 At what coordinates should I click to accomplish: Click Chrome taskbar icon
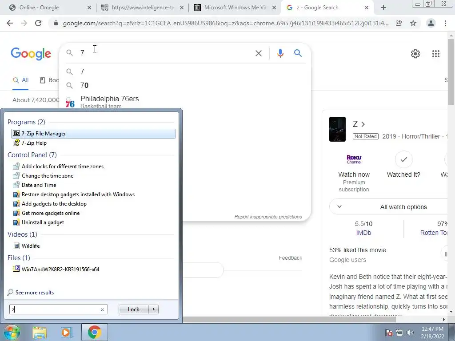[94, 332]
